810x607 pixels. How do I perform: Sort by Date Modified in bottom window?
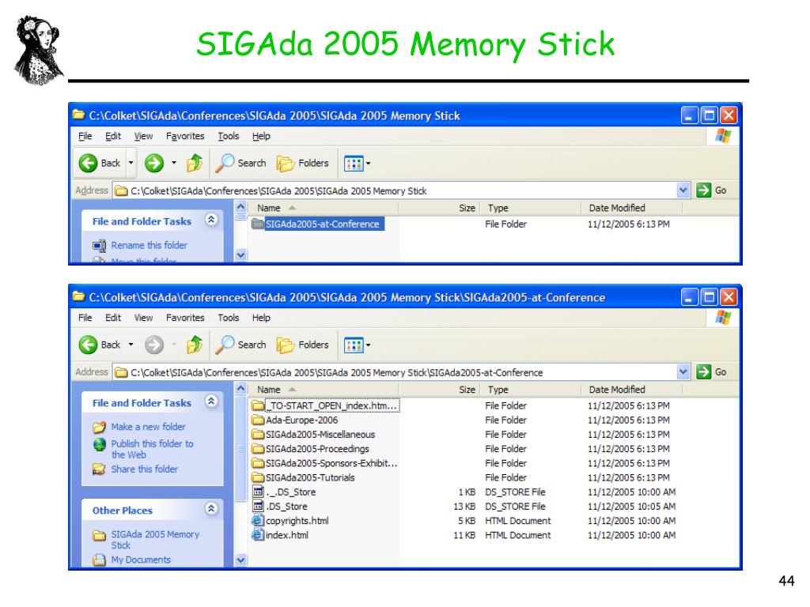click(632, 390)
